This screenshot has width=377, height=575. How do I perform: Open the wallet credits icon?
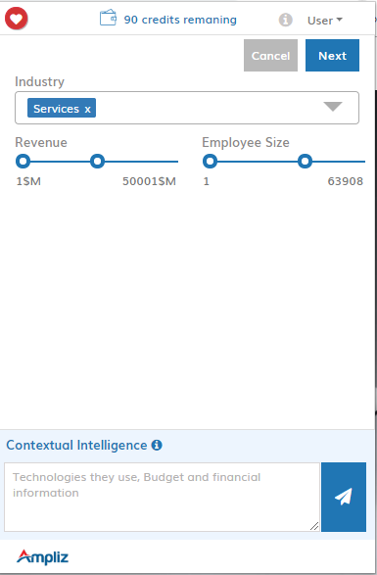coord(108,18)
